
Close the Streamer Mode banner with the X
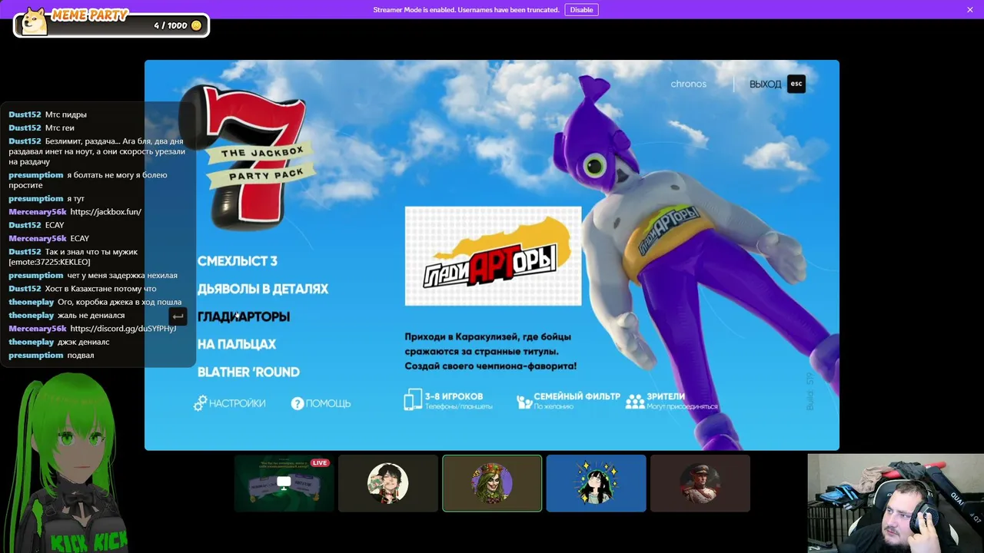(970, 10)
